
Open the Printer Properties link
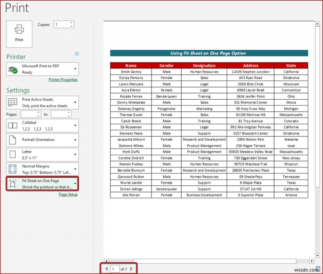[x=63, y=79]
